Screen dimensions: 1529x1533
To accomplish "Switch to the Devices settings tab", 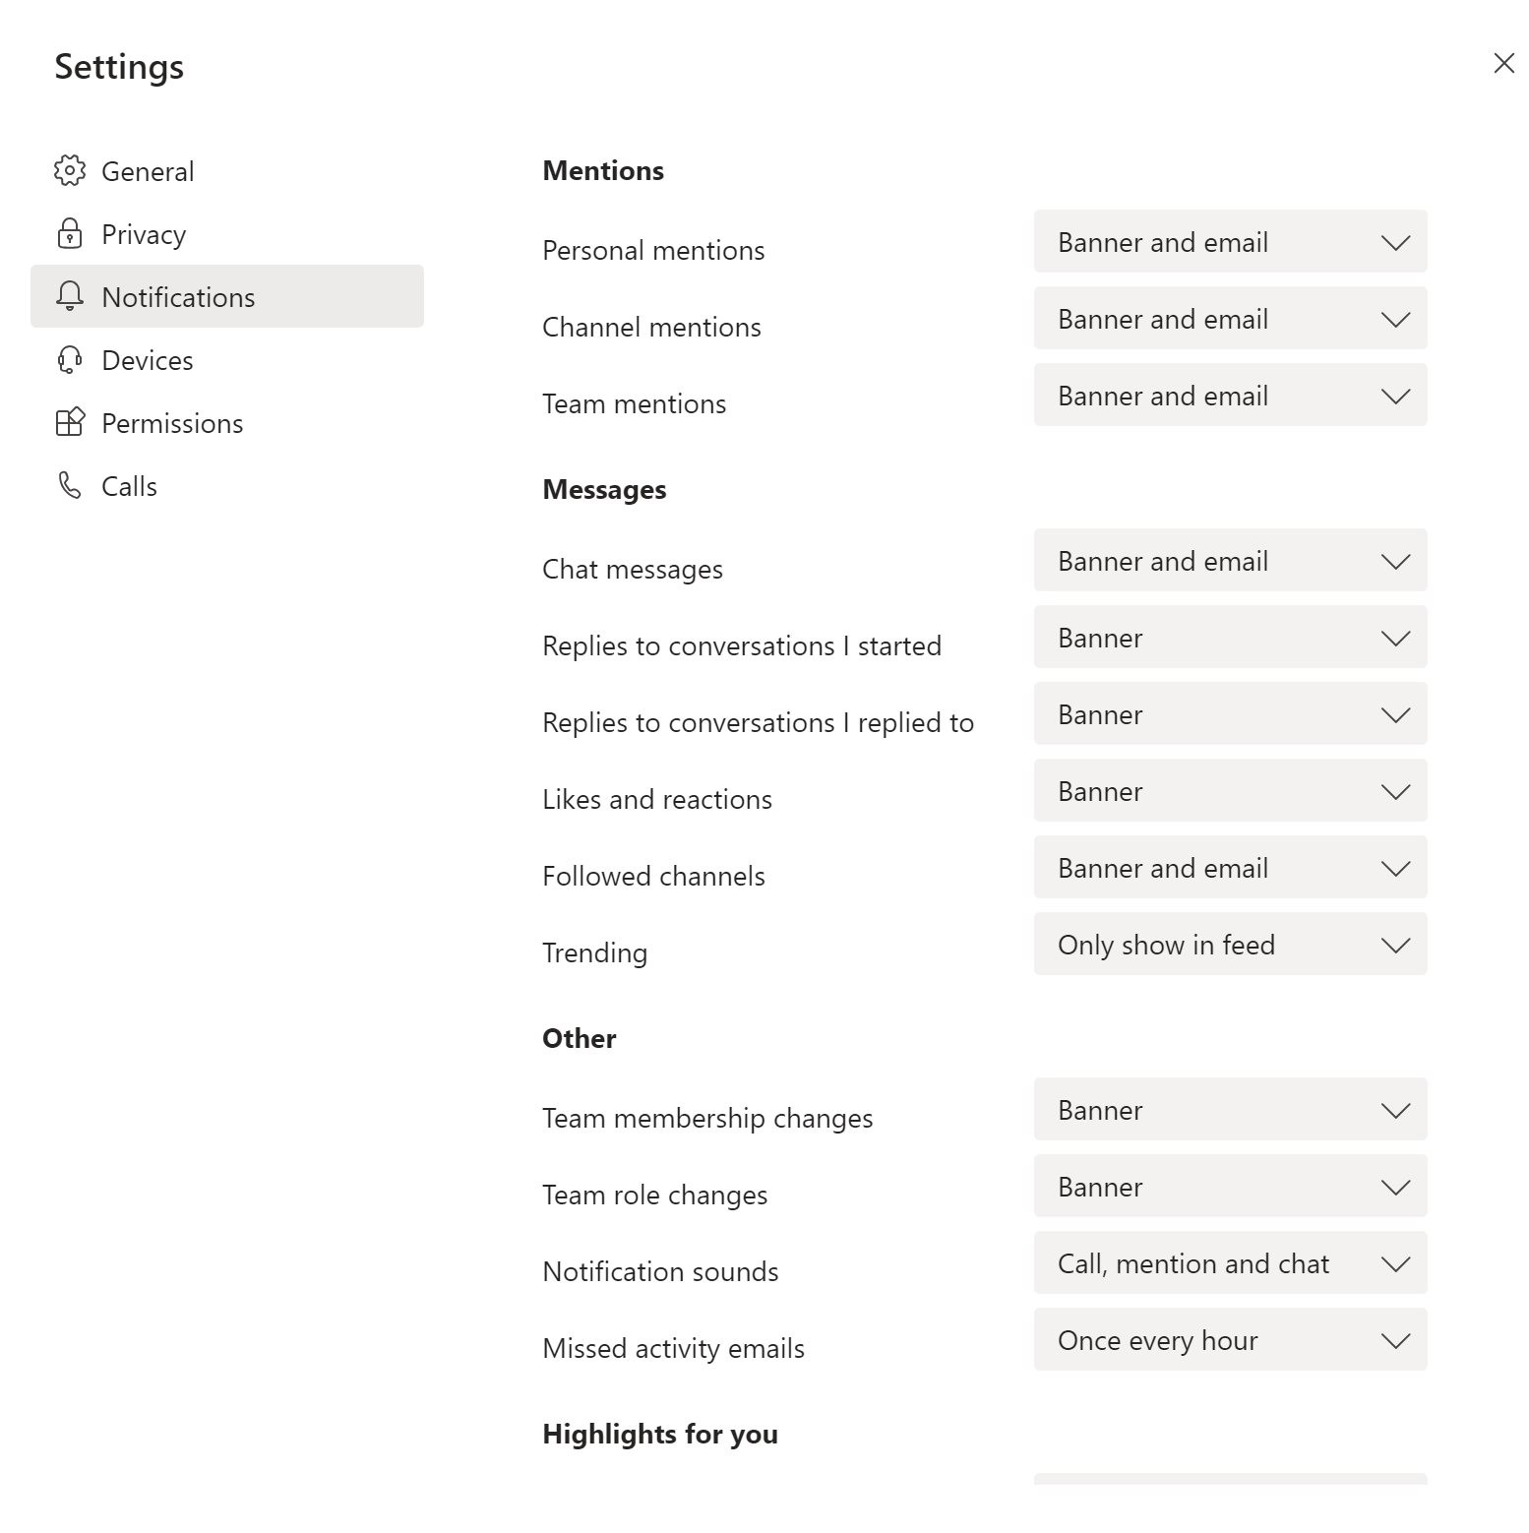I will [x=227, y=359].
